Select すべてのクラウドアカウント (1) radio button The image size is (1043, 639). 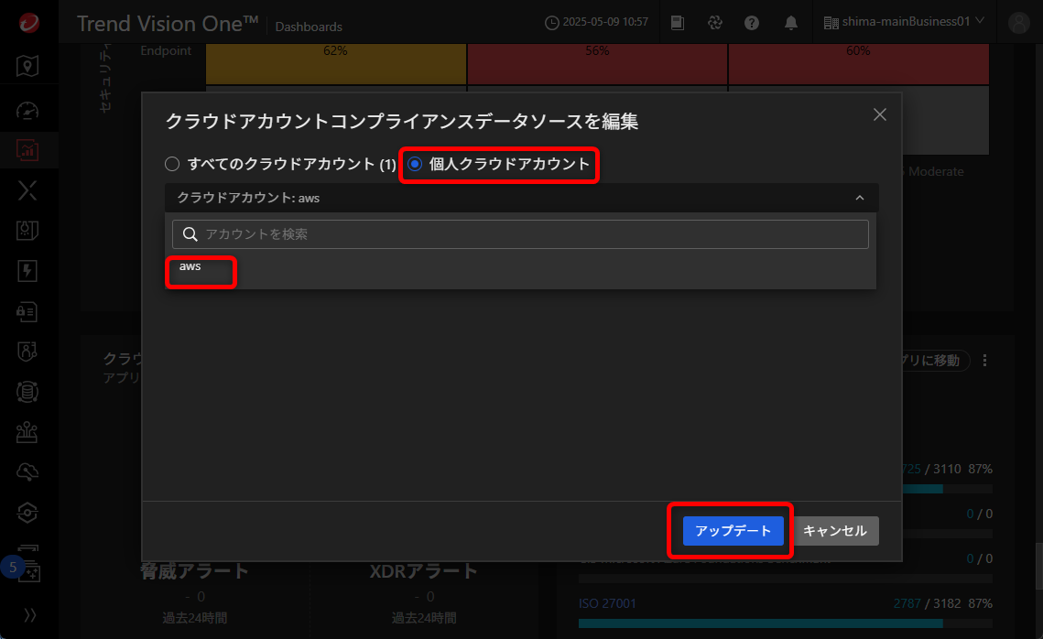point(172,164)
